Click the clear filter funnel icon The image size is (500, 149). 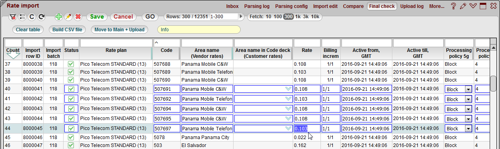(12, 17)
